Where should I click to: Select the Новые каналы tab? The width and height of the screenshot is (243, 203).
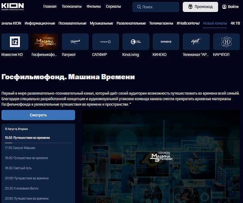point(215,23)
